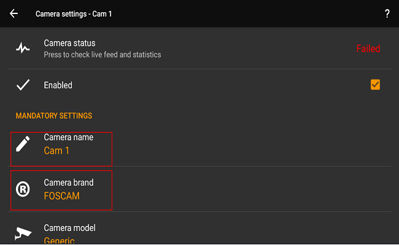Open help with the question mark icon
399x245 pixels.
[387, 13]
